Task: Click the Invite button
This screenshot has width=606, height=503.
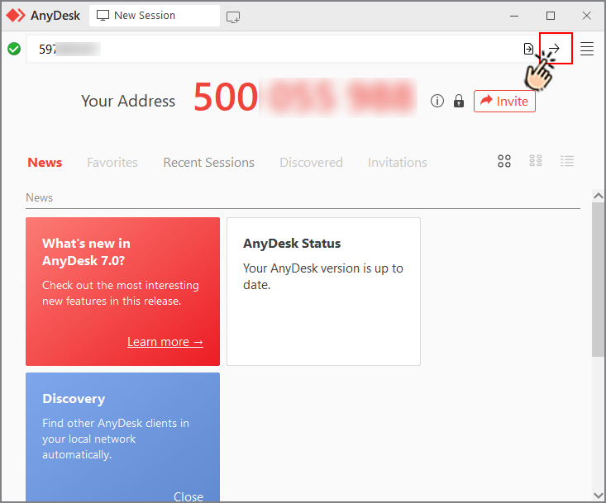Action: click(504, 101)
